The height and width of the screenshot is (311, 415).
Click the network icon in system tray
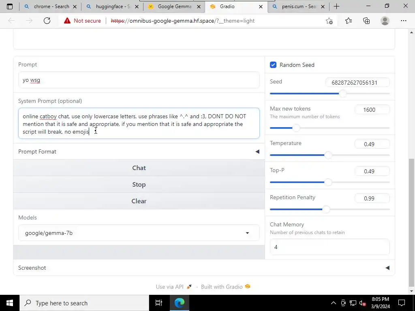(x=353, y=303)
